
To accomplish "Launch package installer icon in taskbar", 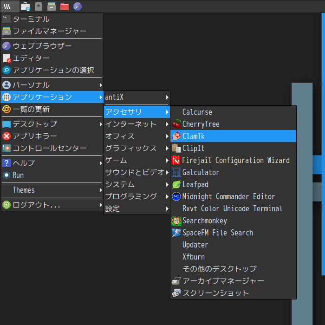I will point(26,6).
